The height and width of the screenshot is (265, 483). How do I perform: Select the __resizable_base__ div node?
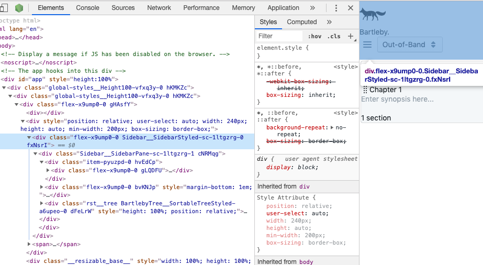(x=138, y=261)
